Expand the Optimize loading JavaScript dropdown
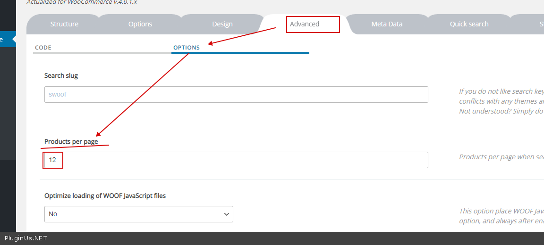The height and width of the screenshot is (245, 544). point(138,214)
